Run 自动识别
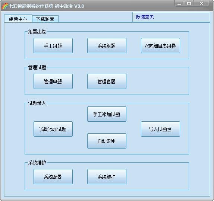The image size is (214, 201). (107, 141)
